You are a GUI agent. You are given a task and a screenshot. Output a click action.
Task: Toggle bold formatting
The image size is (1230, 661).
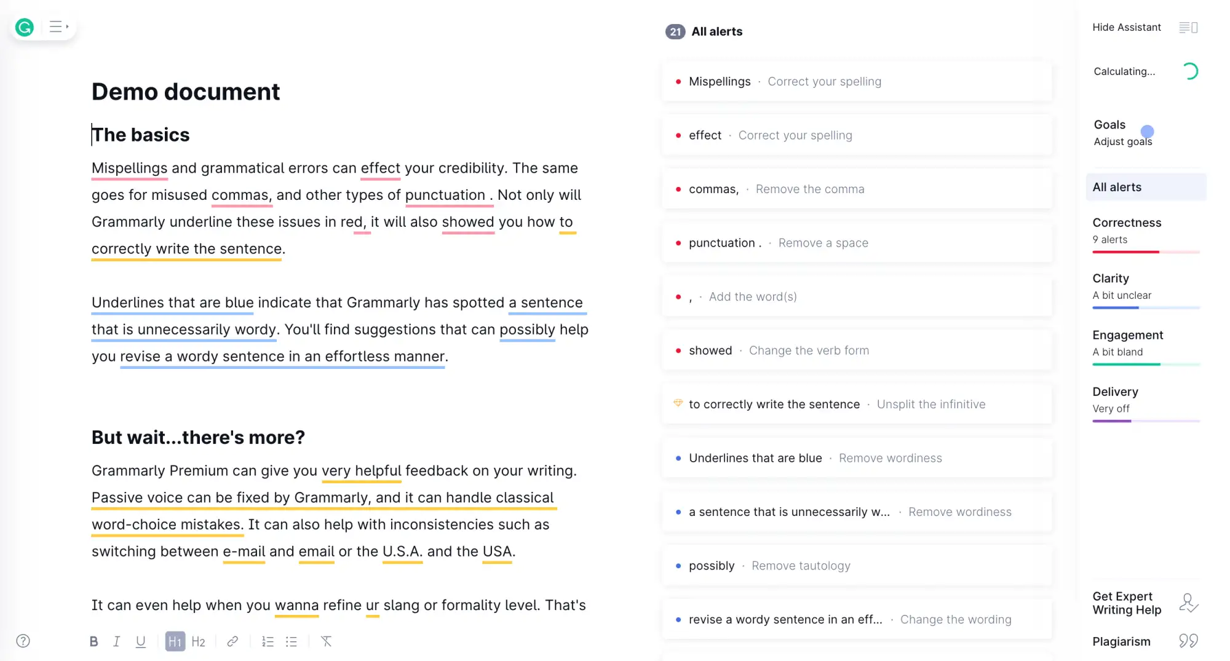pos(93,641)
